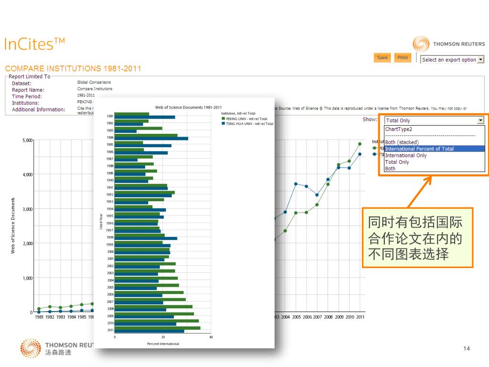This screenshot has width=489, height=367.
Task: Click the InCites logo
Action: point(34,44)
